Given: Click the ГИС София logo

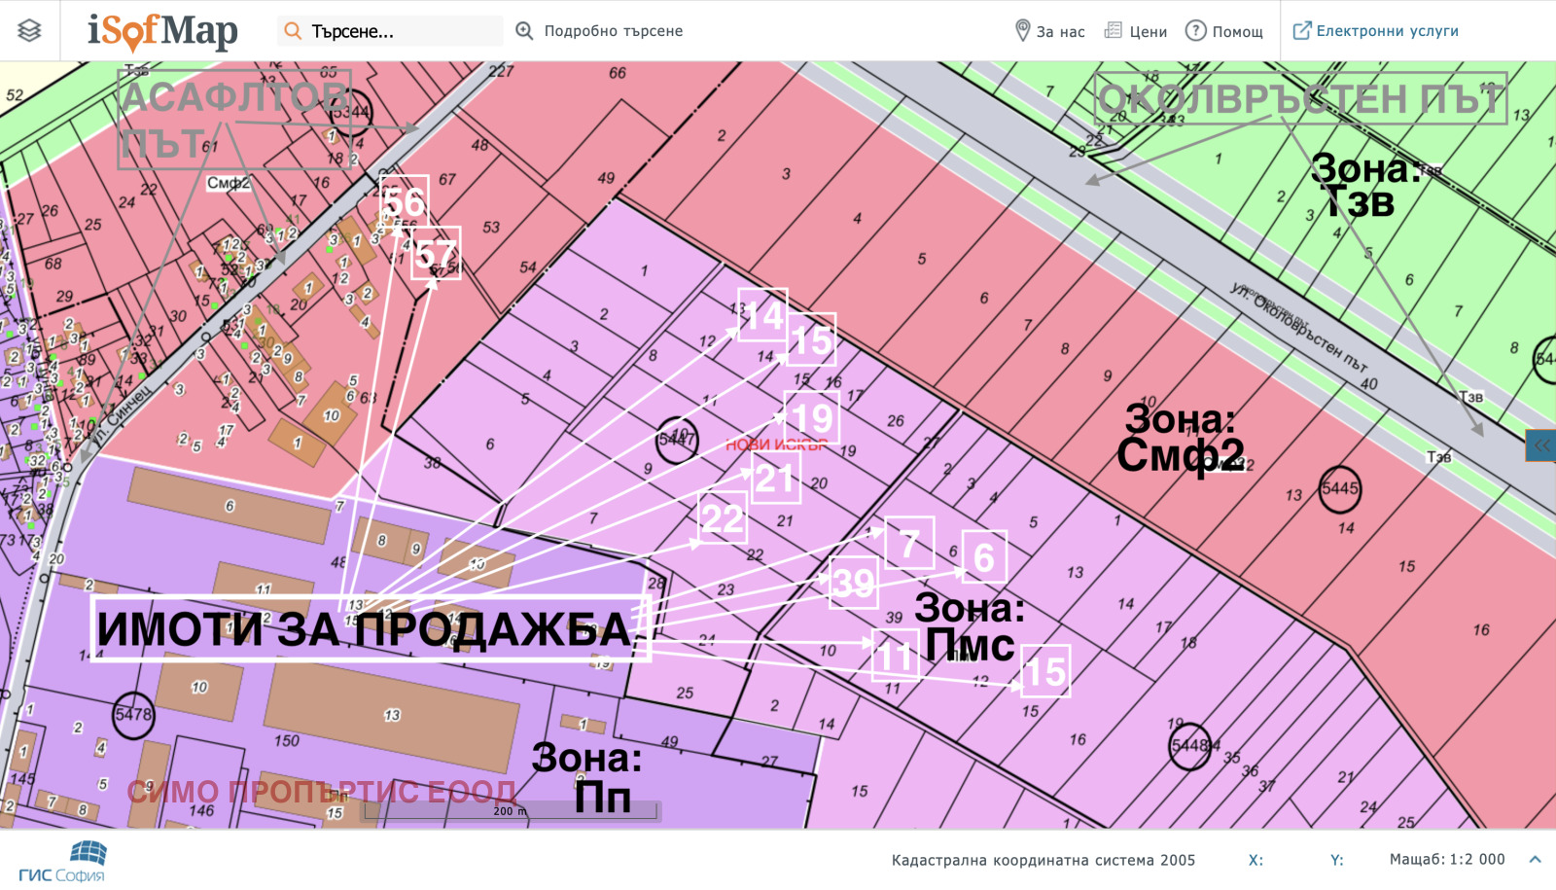Looking at the screenshot, I should pyautogui.click(x=63, y=862).
